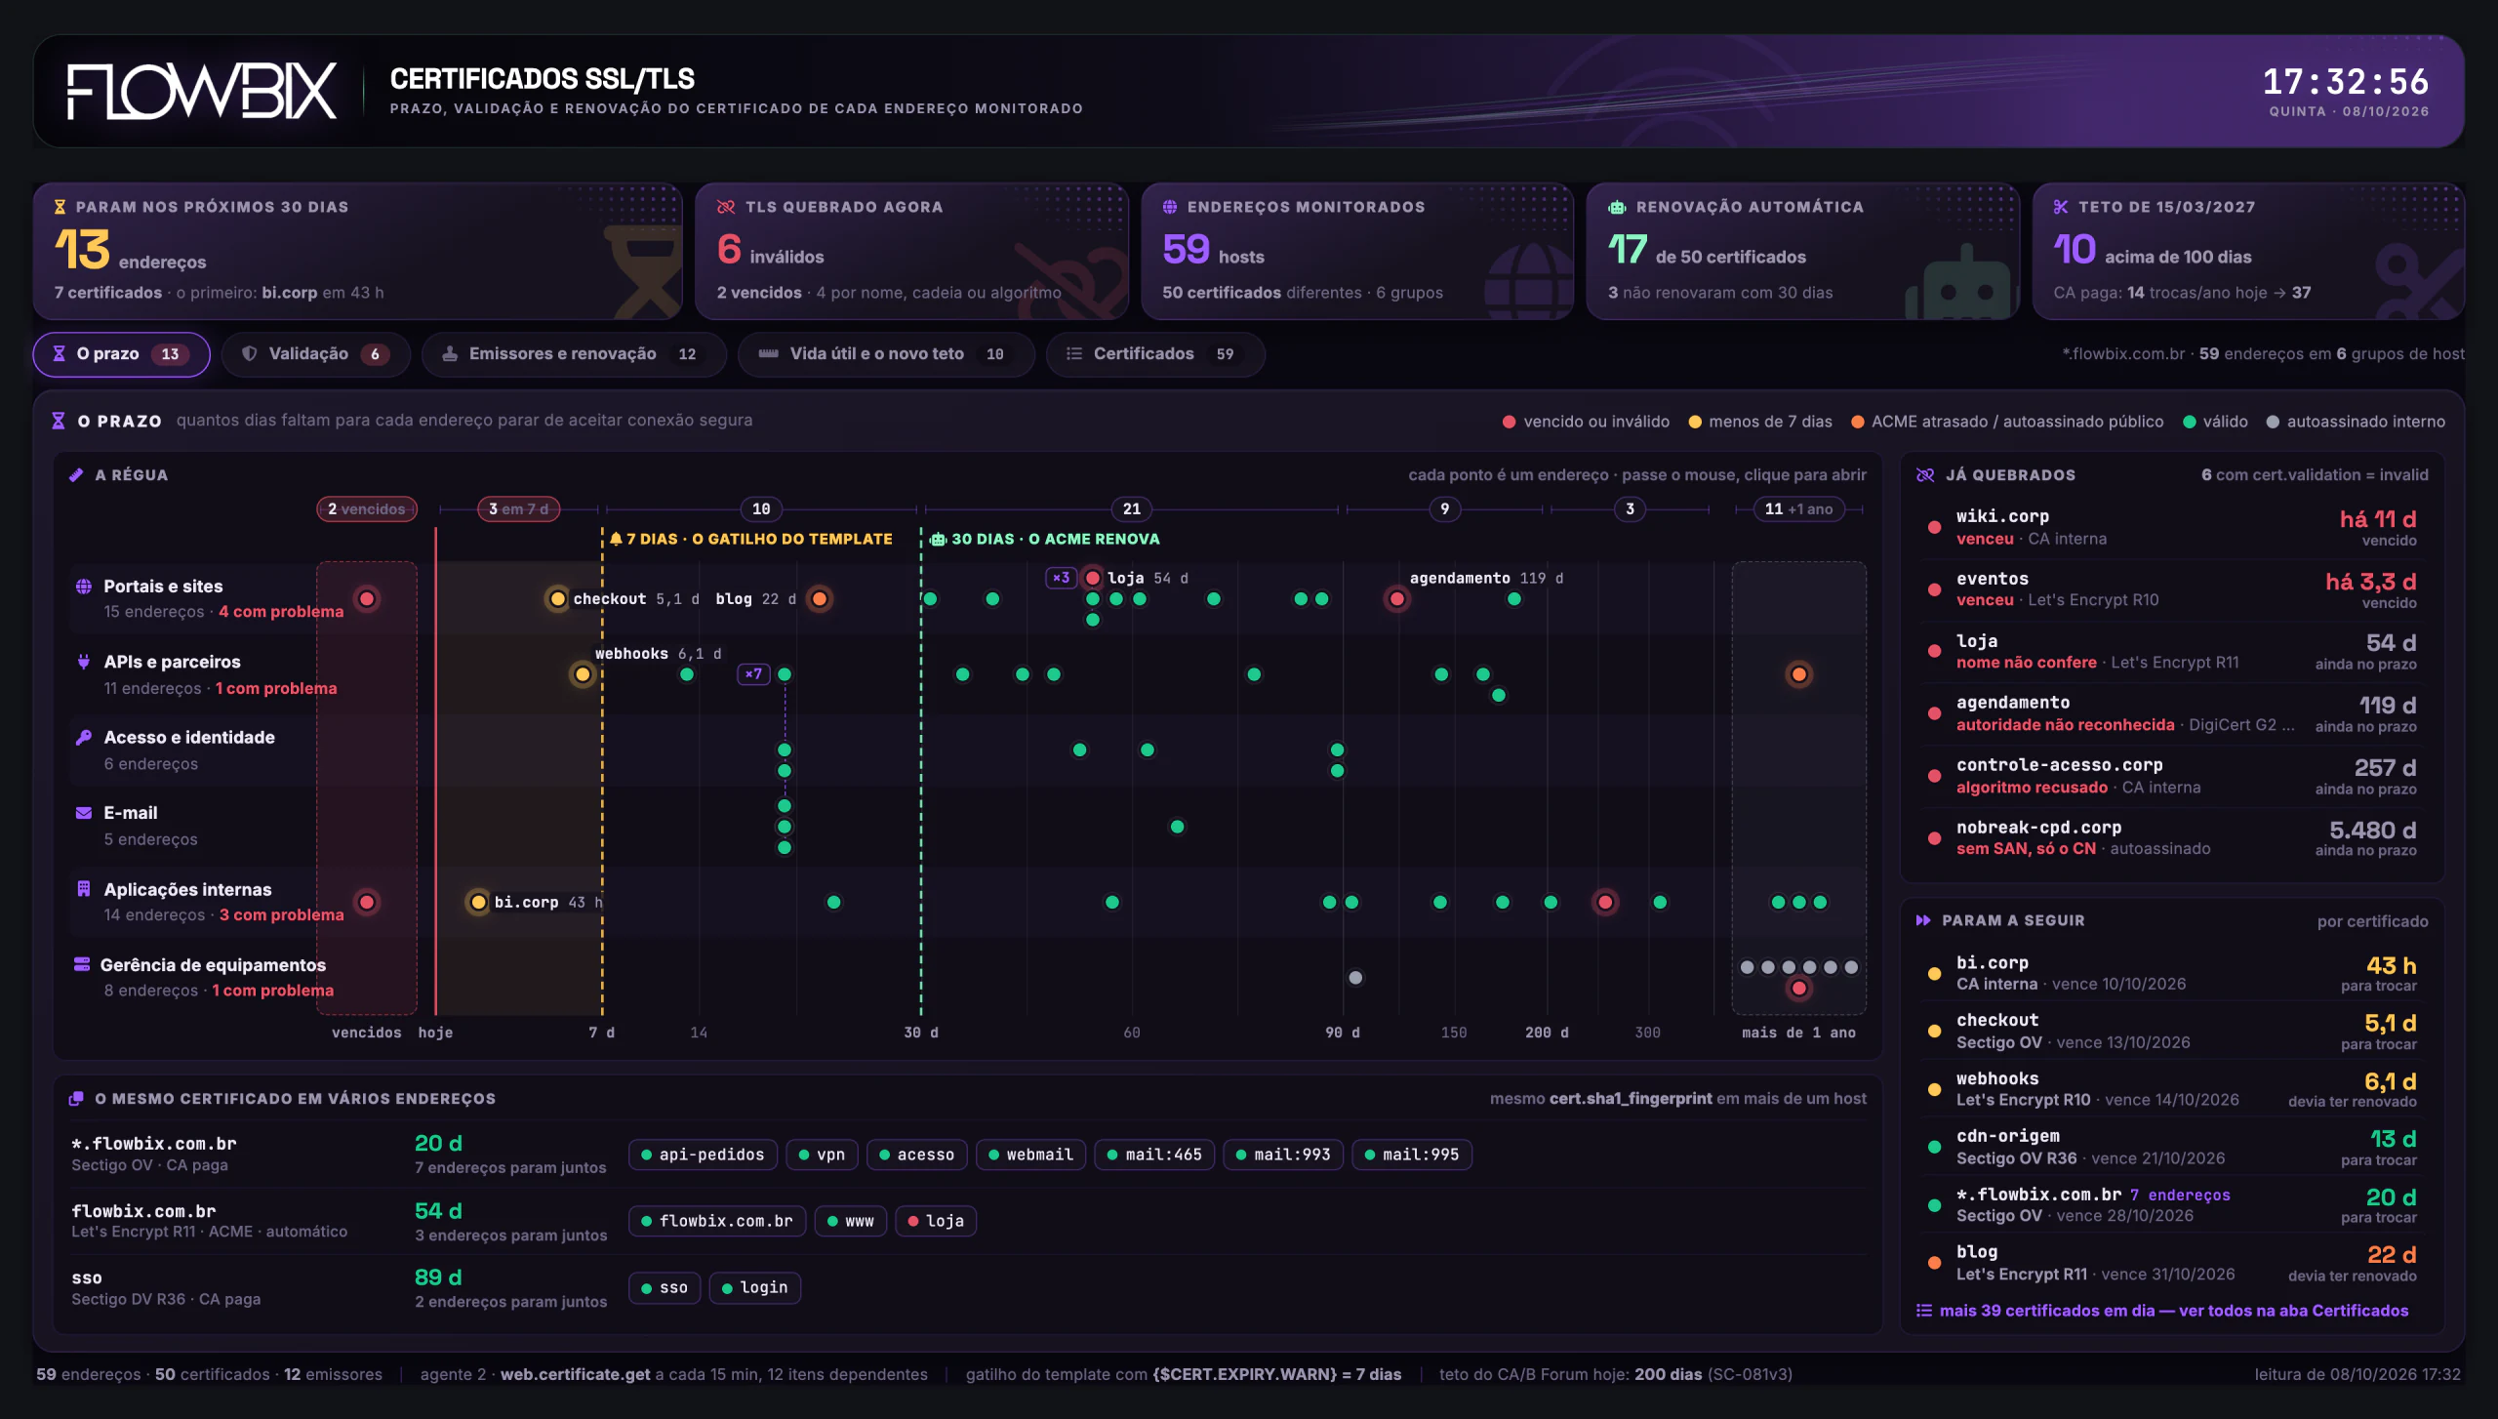Click the 2 vencidos bucket badge
The image size is (2498, 1419).
coord(367,509)
